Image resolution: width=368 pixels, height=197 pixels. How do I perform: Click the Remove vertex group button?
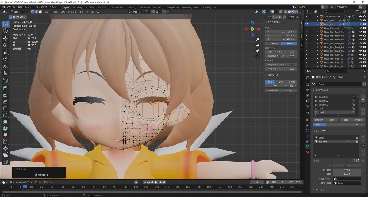(x=332, y=120)
